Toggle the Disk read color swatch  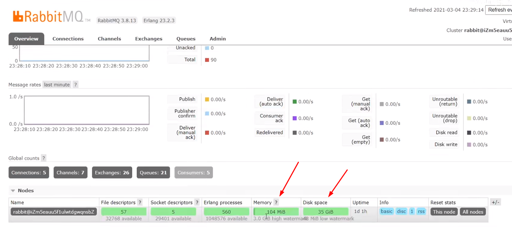point(469,133)
